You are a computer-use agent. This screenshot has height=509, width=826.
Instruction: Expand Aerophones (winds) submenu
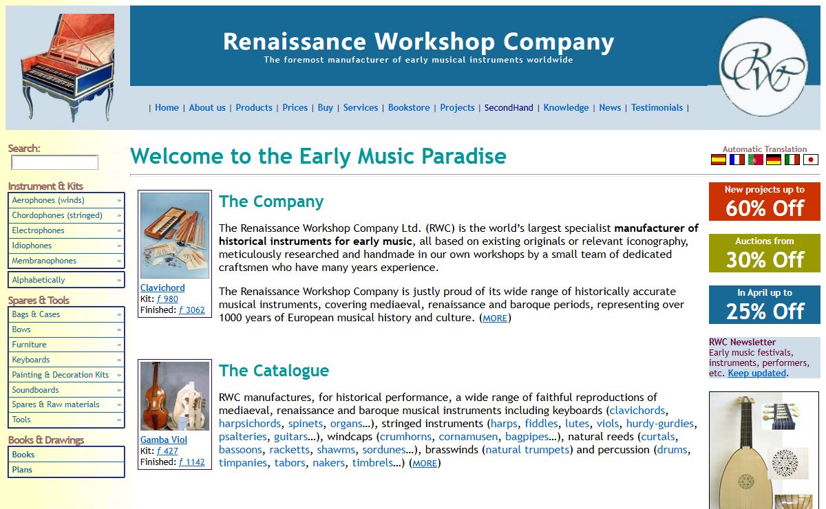[66, 200]
